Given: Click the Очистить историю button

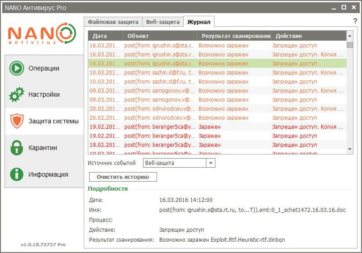Looking at the screenshot, I should pos(123,177).
